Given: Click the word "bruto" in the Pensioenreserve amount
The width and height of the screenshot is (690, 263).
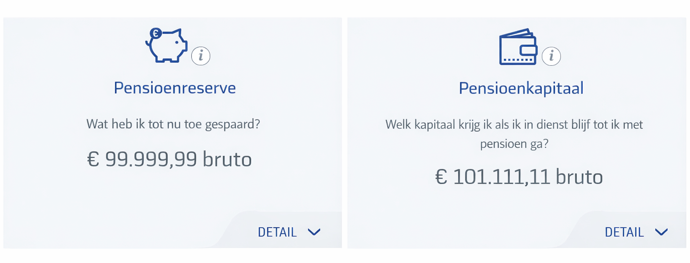Looking at the screenshot, I should tap(227, 159).
